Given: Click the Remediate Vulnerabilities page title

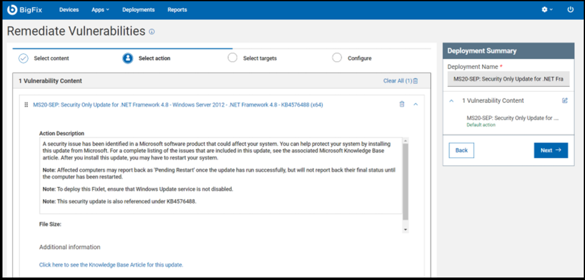Looking at the screenshot, I should [76, 31].
